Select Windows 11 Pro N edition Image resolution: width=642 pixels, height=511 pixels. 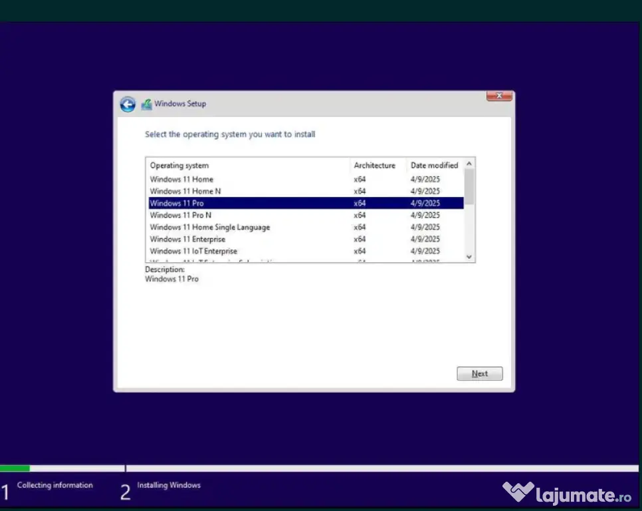point(181,216)
